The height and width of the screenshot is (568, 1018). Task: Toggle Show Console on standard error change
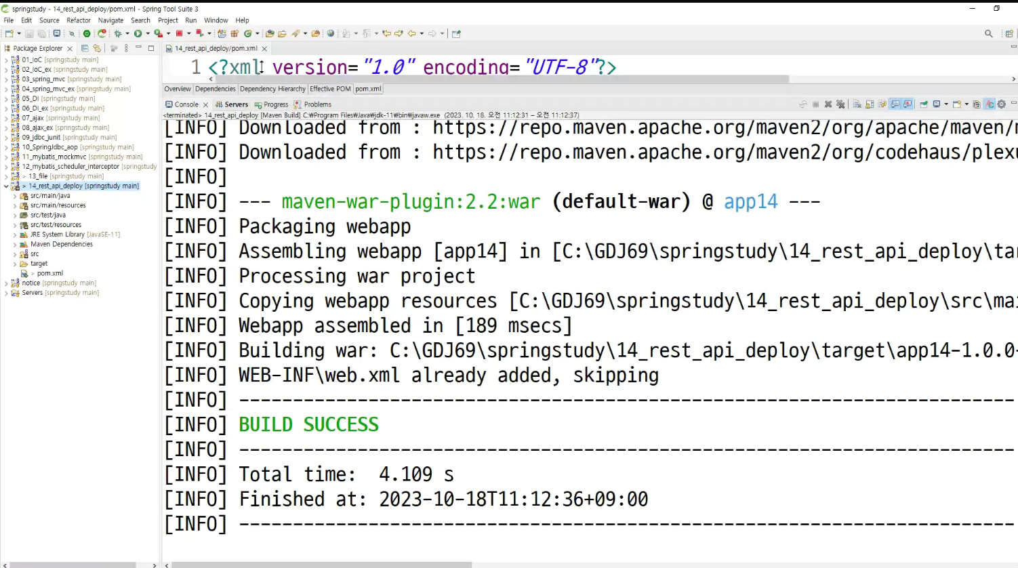coord(908,104)
